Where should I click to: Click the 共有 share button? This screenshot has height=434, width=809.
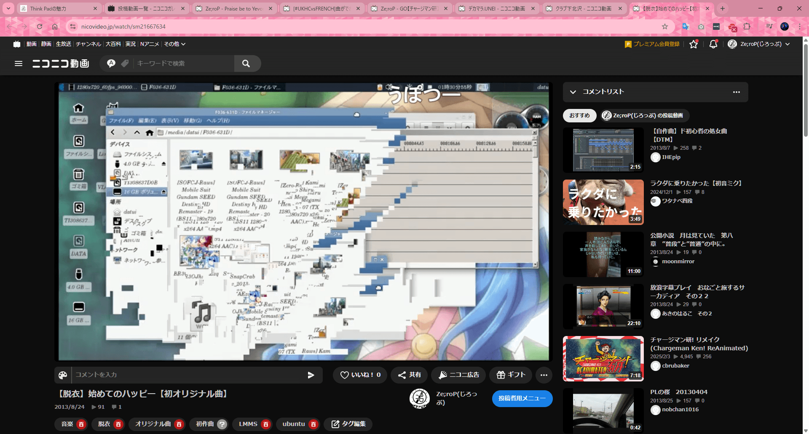click(409, 375)
